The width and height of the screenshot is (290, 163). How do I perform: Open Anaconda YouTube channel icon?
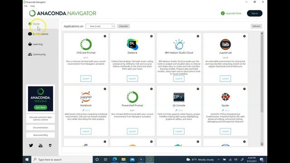[x=40, y=145]
